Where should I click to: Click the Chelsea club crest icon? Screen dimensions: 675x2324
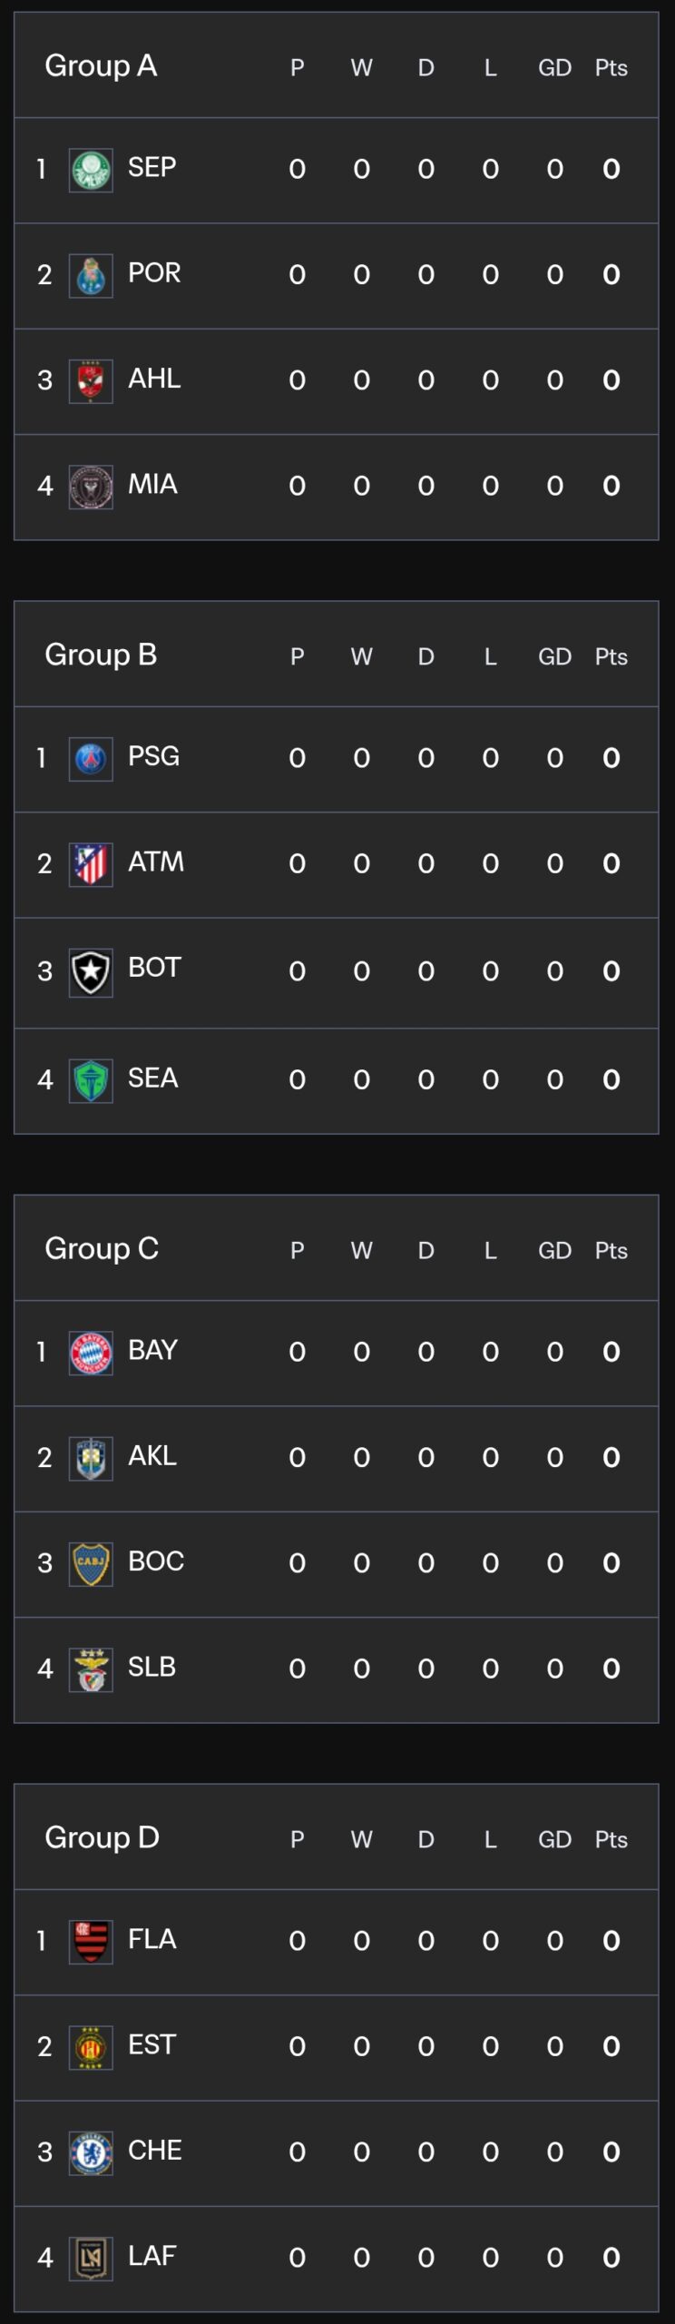91,2153
